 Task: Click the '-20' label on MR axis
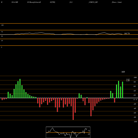click(x=135, y=104)
